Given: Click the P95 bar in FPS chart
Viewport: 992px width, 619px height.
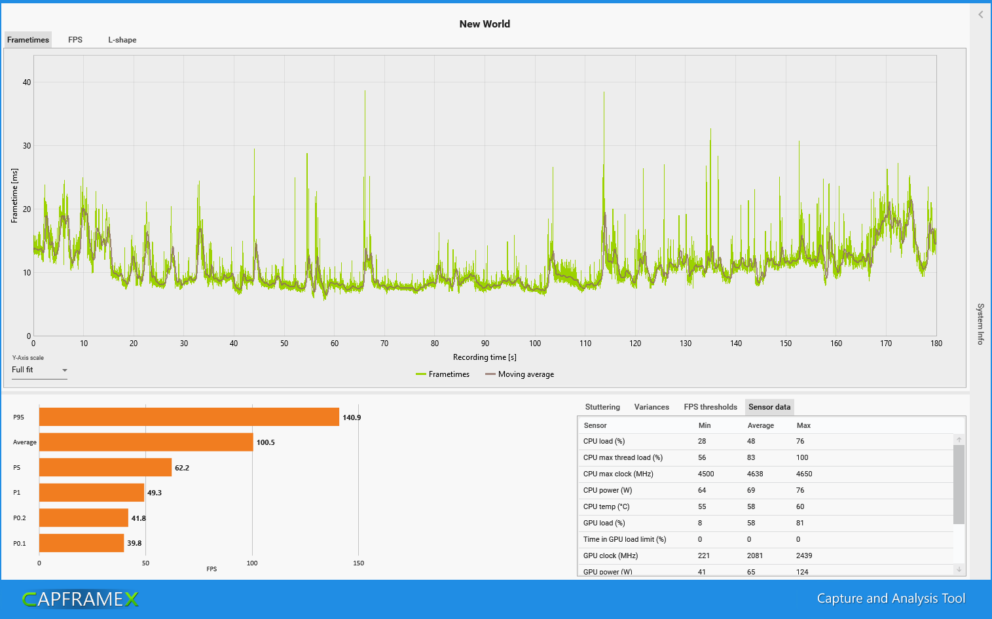Looking at the screenshot, I should tap(189, 417).
